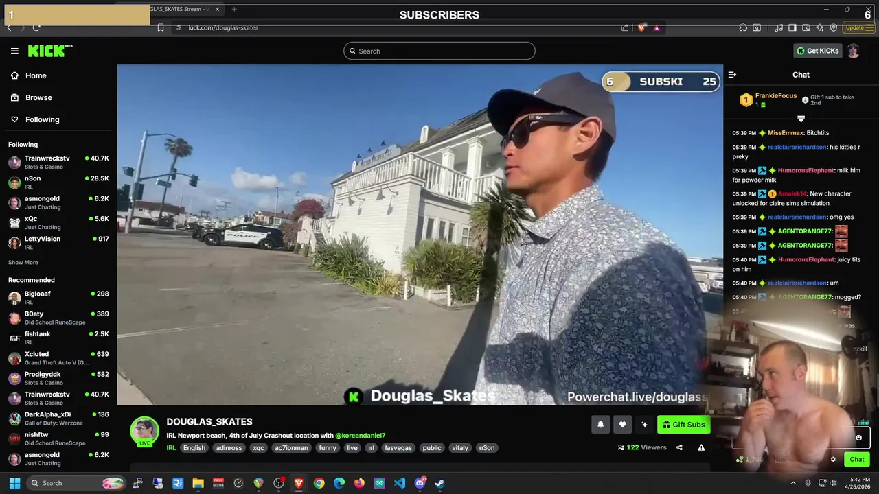The width and height of the screenshot is (879, 494).
Task: Click the ac7ionman tag
Action: pyautogui.click(x=291, y=448)
